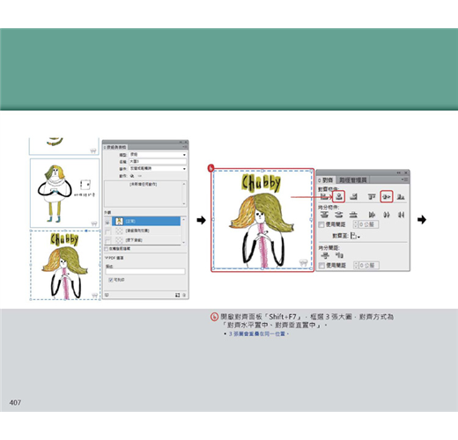Click the add action plus icon
Screen dimensions: 458x440
coord(132,176)
